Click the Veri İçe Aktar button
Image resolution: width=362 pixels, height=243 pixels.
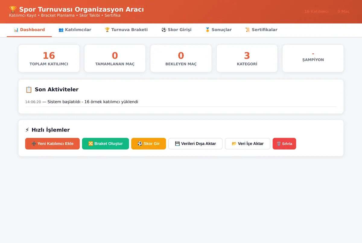[x=248, y=144]
